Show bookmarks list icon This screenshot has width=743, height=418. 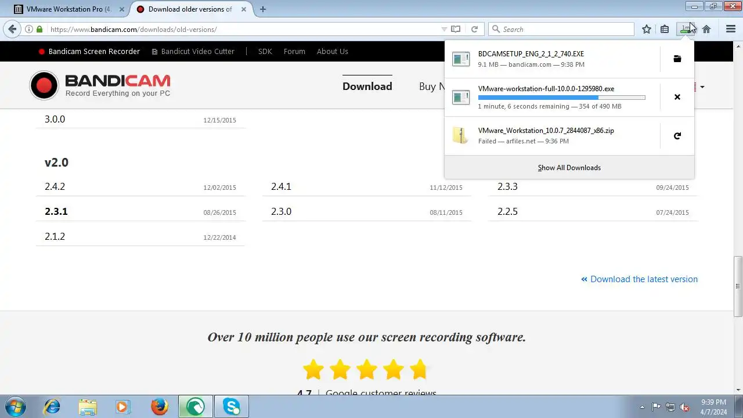[x=665, y=29]
